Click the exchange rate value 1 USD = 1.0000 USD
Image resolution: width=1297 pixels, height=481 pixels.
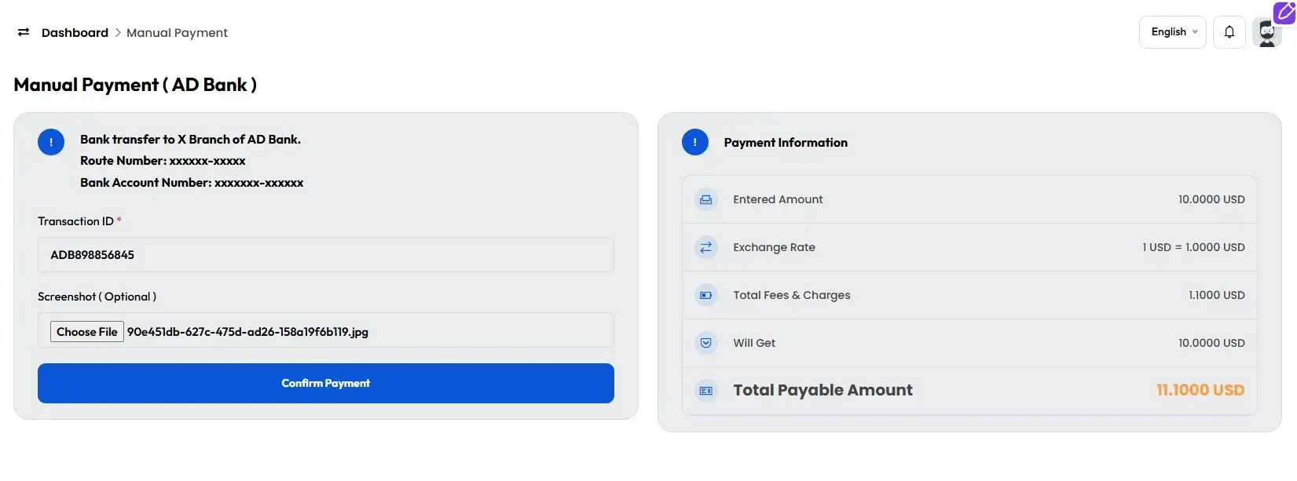pyautogui.click(x=1193, y=247)
